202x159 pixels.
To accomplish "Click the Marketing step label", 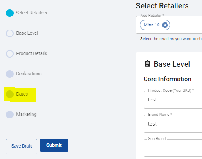I will click(x=26, y=114).
